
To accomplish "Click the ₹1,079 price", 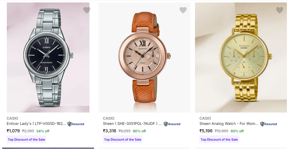I will pos(13,131).
